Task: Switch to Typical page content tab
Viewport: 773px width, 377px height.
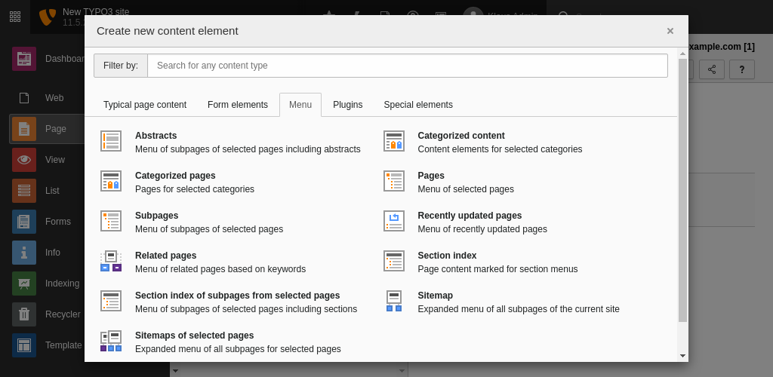Action: click(145, 105)
